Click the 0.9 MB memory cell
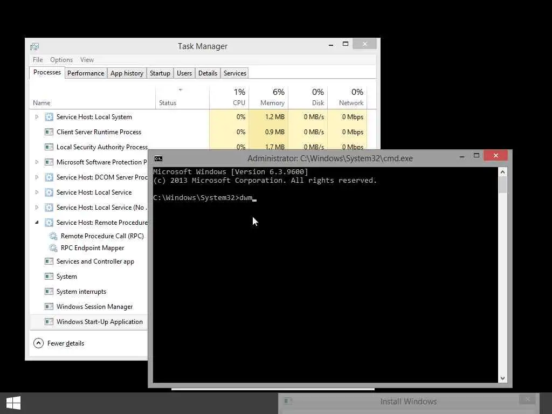Viewport: 552px width, 414px height. click(x=268, y=132)
